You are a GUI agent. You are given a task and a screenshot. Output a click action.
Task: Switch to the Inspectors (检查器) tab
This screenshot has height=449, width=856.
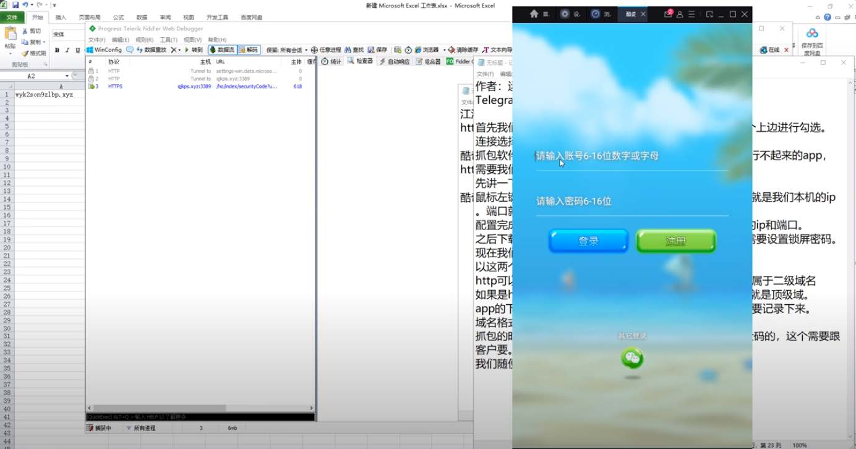tap(361, 61)
